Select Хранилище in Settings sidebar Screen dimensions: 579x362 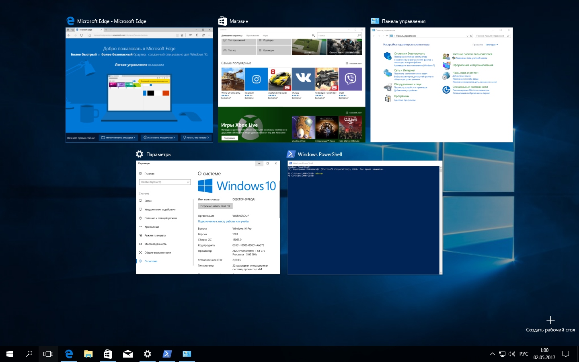pyautogui.click(x=152, y=227)
